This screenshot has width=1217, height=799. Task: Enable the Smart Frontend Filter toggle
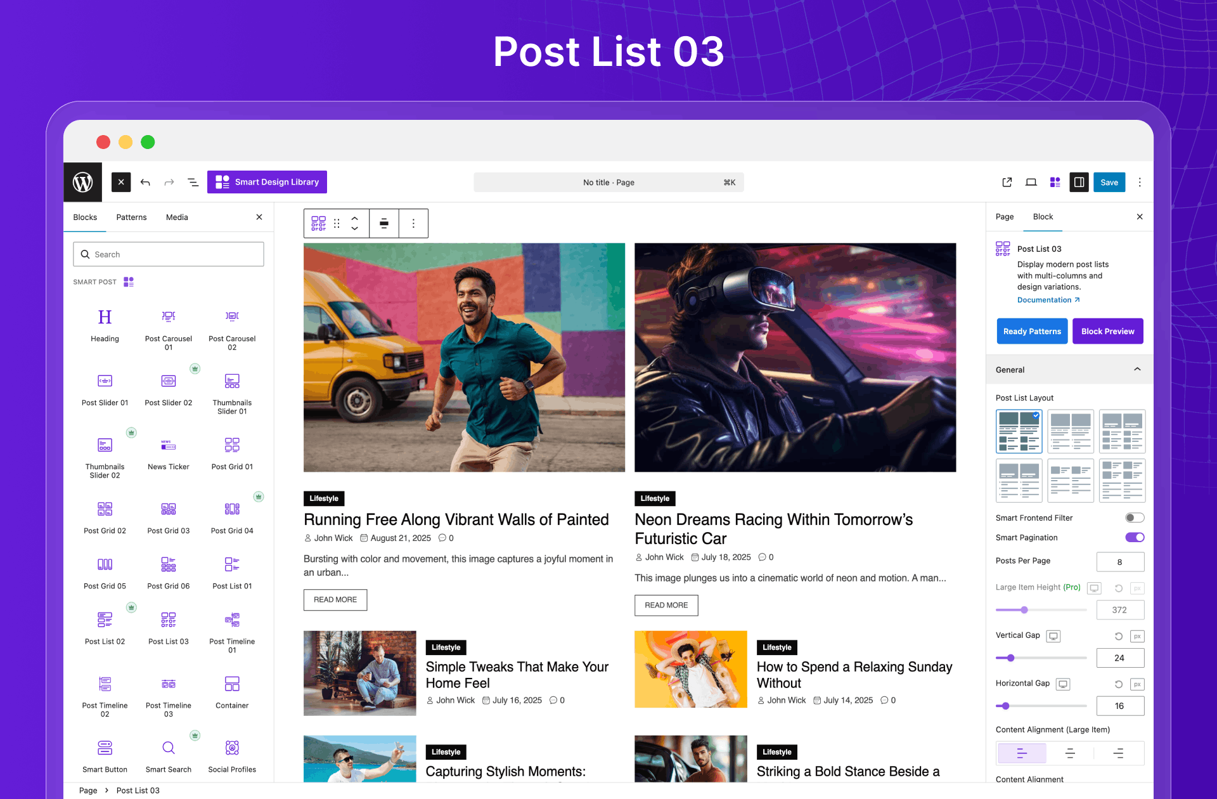click(1134, 518)
